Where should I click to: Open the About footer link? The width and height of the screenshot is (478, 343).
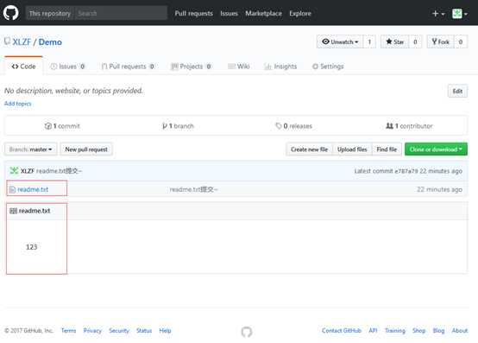[x=459, y=331]
